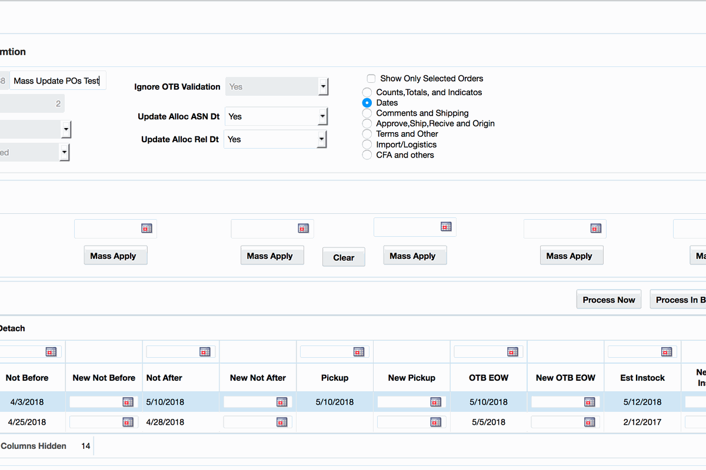
Task: Open New OTB EOW calendar in 4/3/2018 row
Action: click(x=590, y=402)
